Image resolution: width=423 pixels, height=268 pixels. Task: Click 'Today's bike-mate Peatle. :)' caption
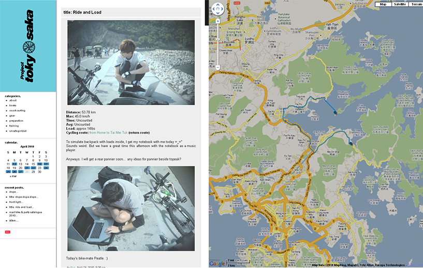click(x=87, y=258)
